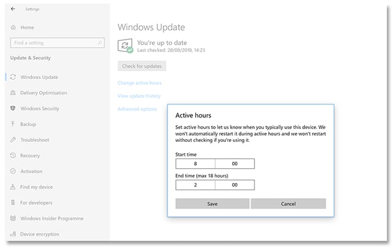Click the Find a setting search box
The height and width of the screenshot is (249, 392).
click(x=57, y=43)
